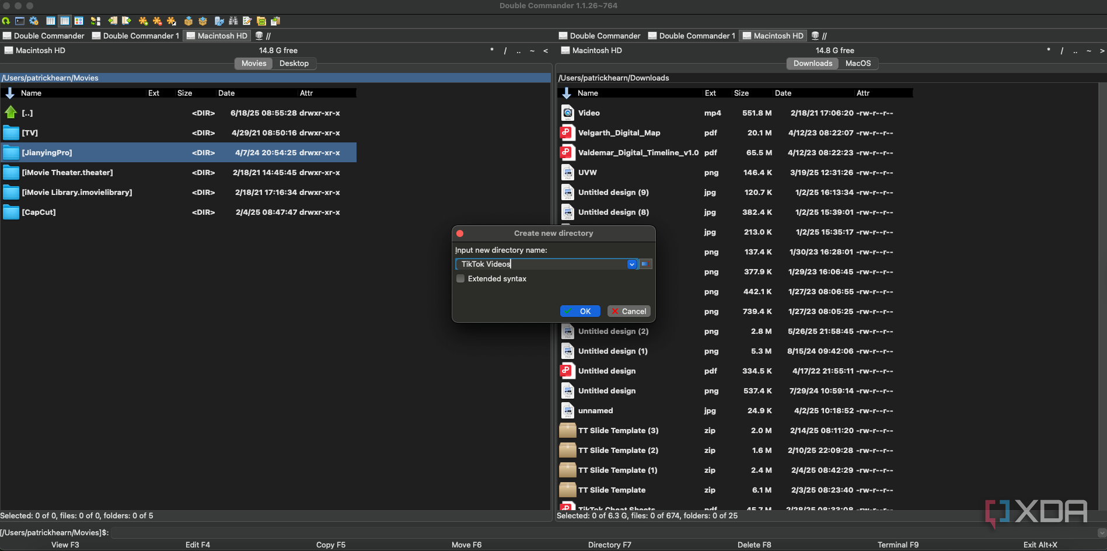Click the invert selection asterisk icon
The height and width of the screenshot is (551, 1107).
coord(172,21)
